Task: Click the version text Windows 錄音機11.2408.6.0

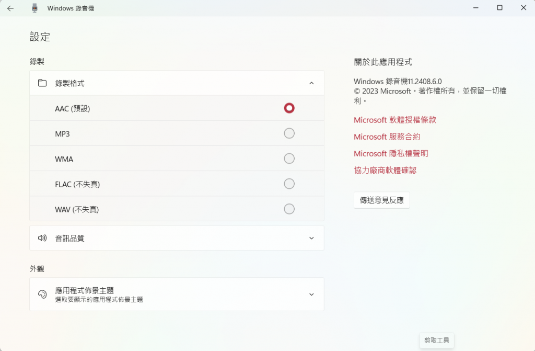Action: coord(398,81)
